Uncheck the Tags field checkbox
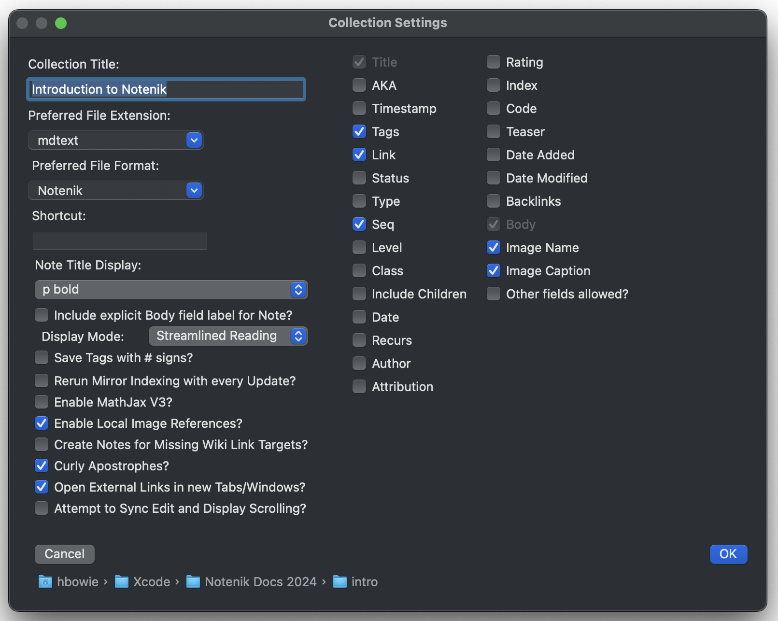 point(359,132)
